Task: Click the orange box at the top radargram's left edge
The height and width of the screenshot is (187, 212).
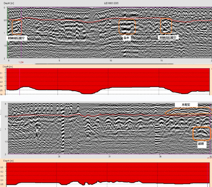Action: pos(17,27)
